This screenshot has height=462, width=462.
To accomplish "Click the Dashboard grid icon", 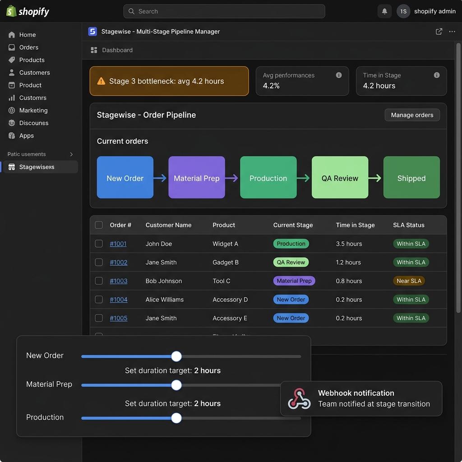I will pyautogui.click(x=94, y=50).
